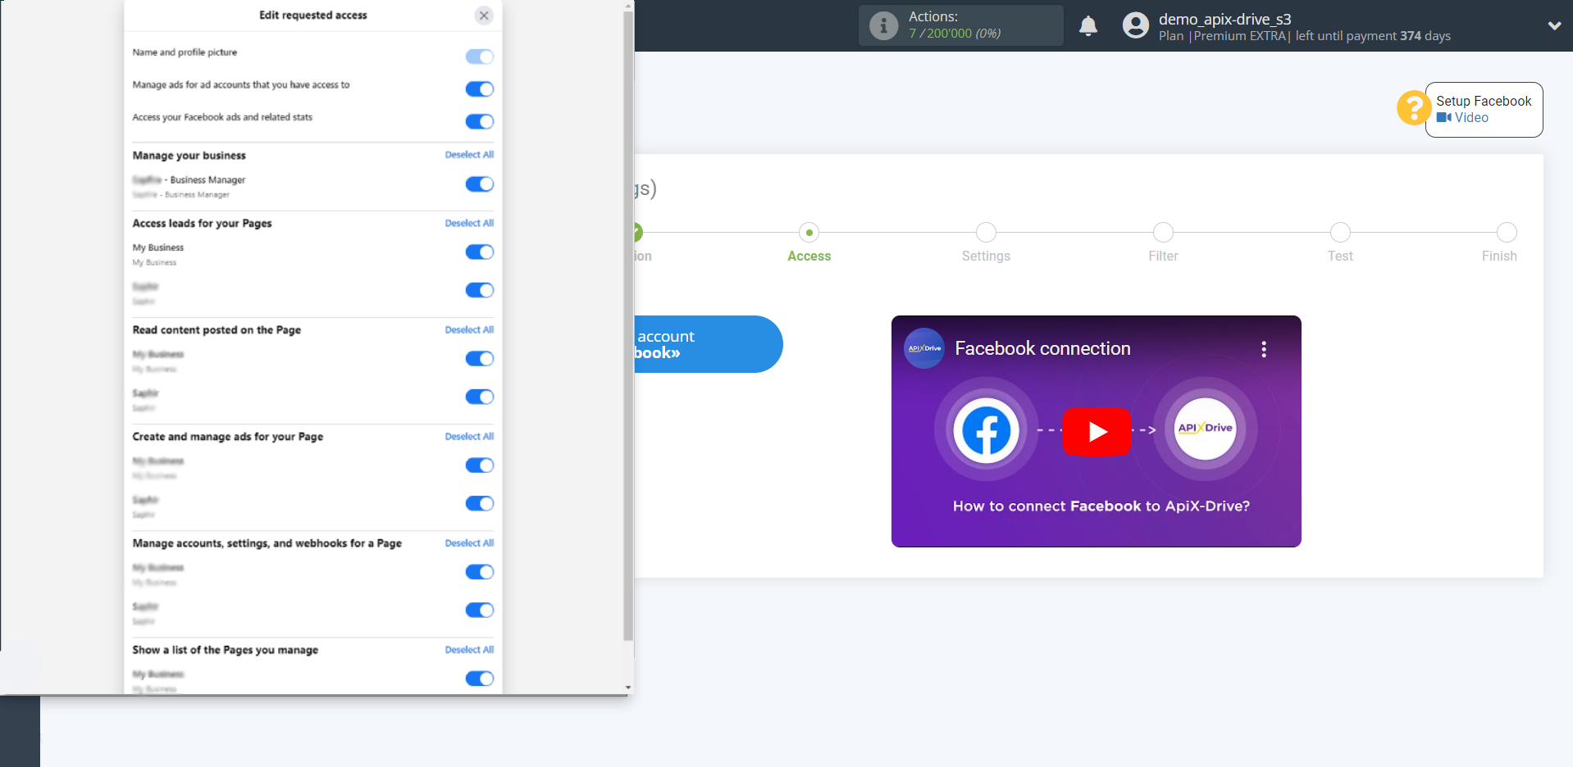1573x767 pixels.
Task: Click 'Manage your business' section heading
Action: click(x=189, y=156)
